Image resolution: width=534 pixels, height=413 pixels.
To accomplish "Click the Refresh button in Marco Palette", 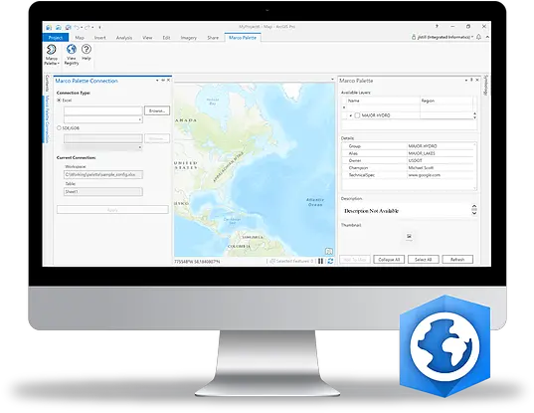I will (457, 260).
